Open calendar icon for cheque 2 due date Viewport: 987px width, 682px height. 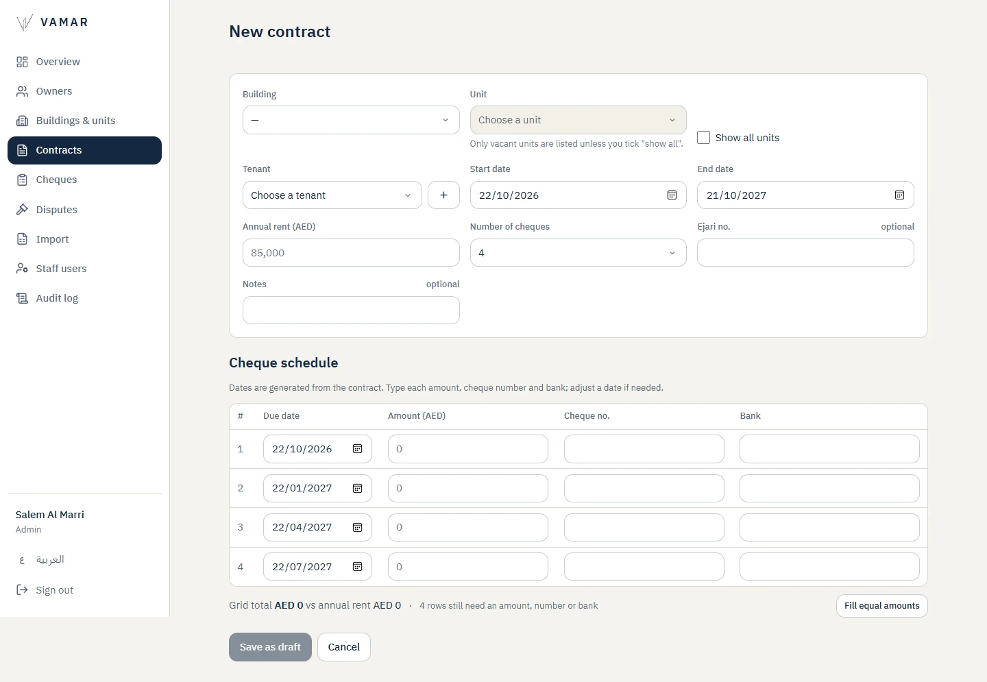357,488
